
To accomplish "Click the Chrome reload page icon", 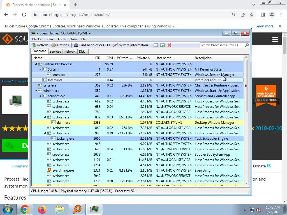I will [24, 15].
